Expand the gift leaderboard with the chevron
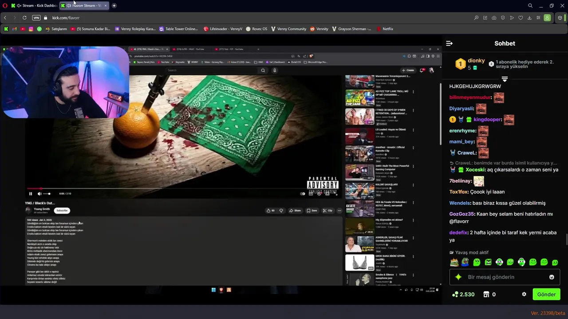568x319 pixels. pyautogui.click(x=505, y=79)
